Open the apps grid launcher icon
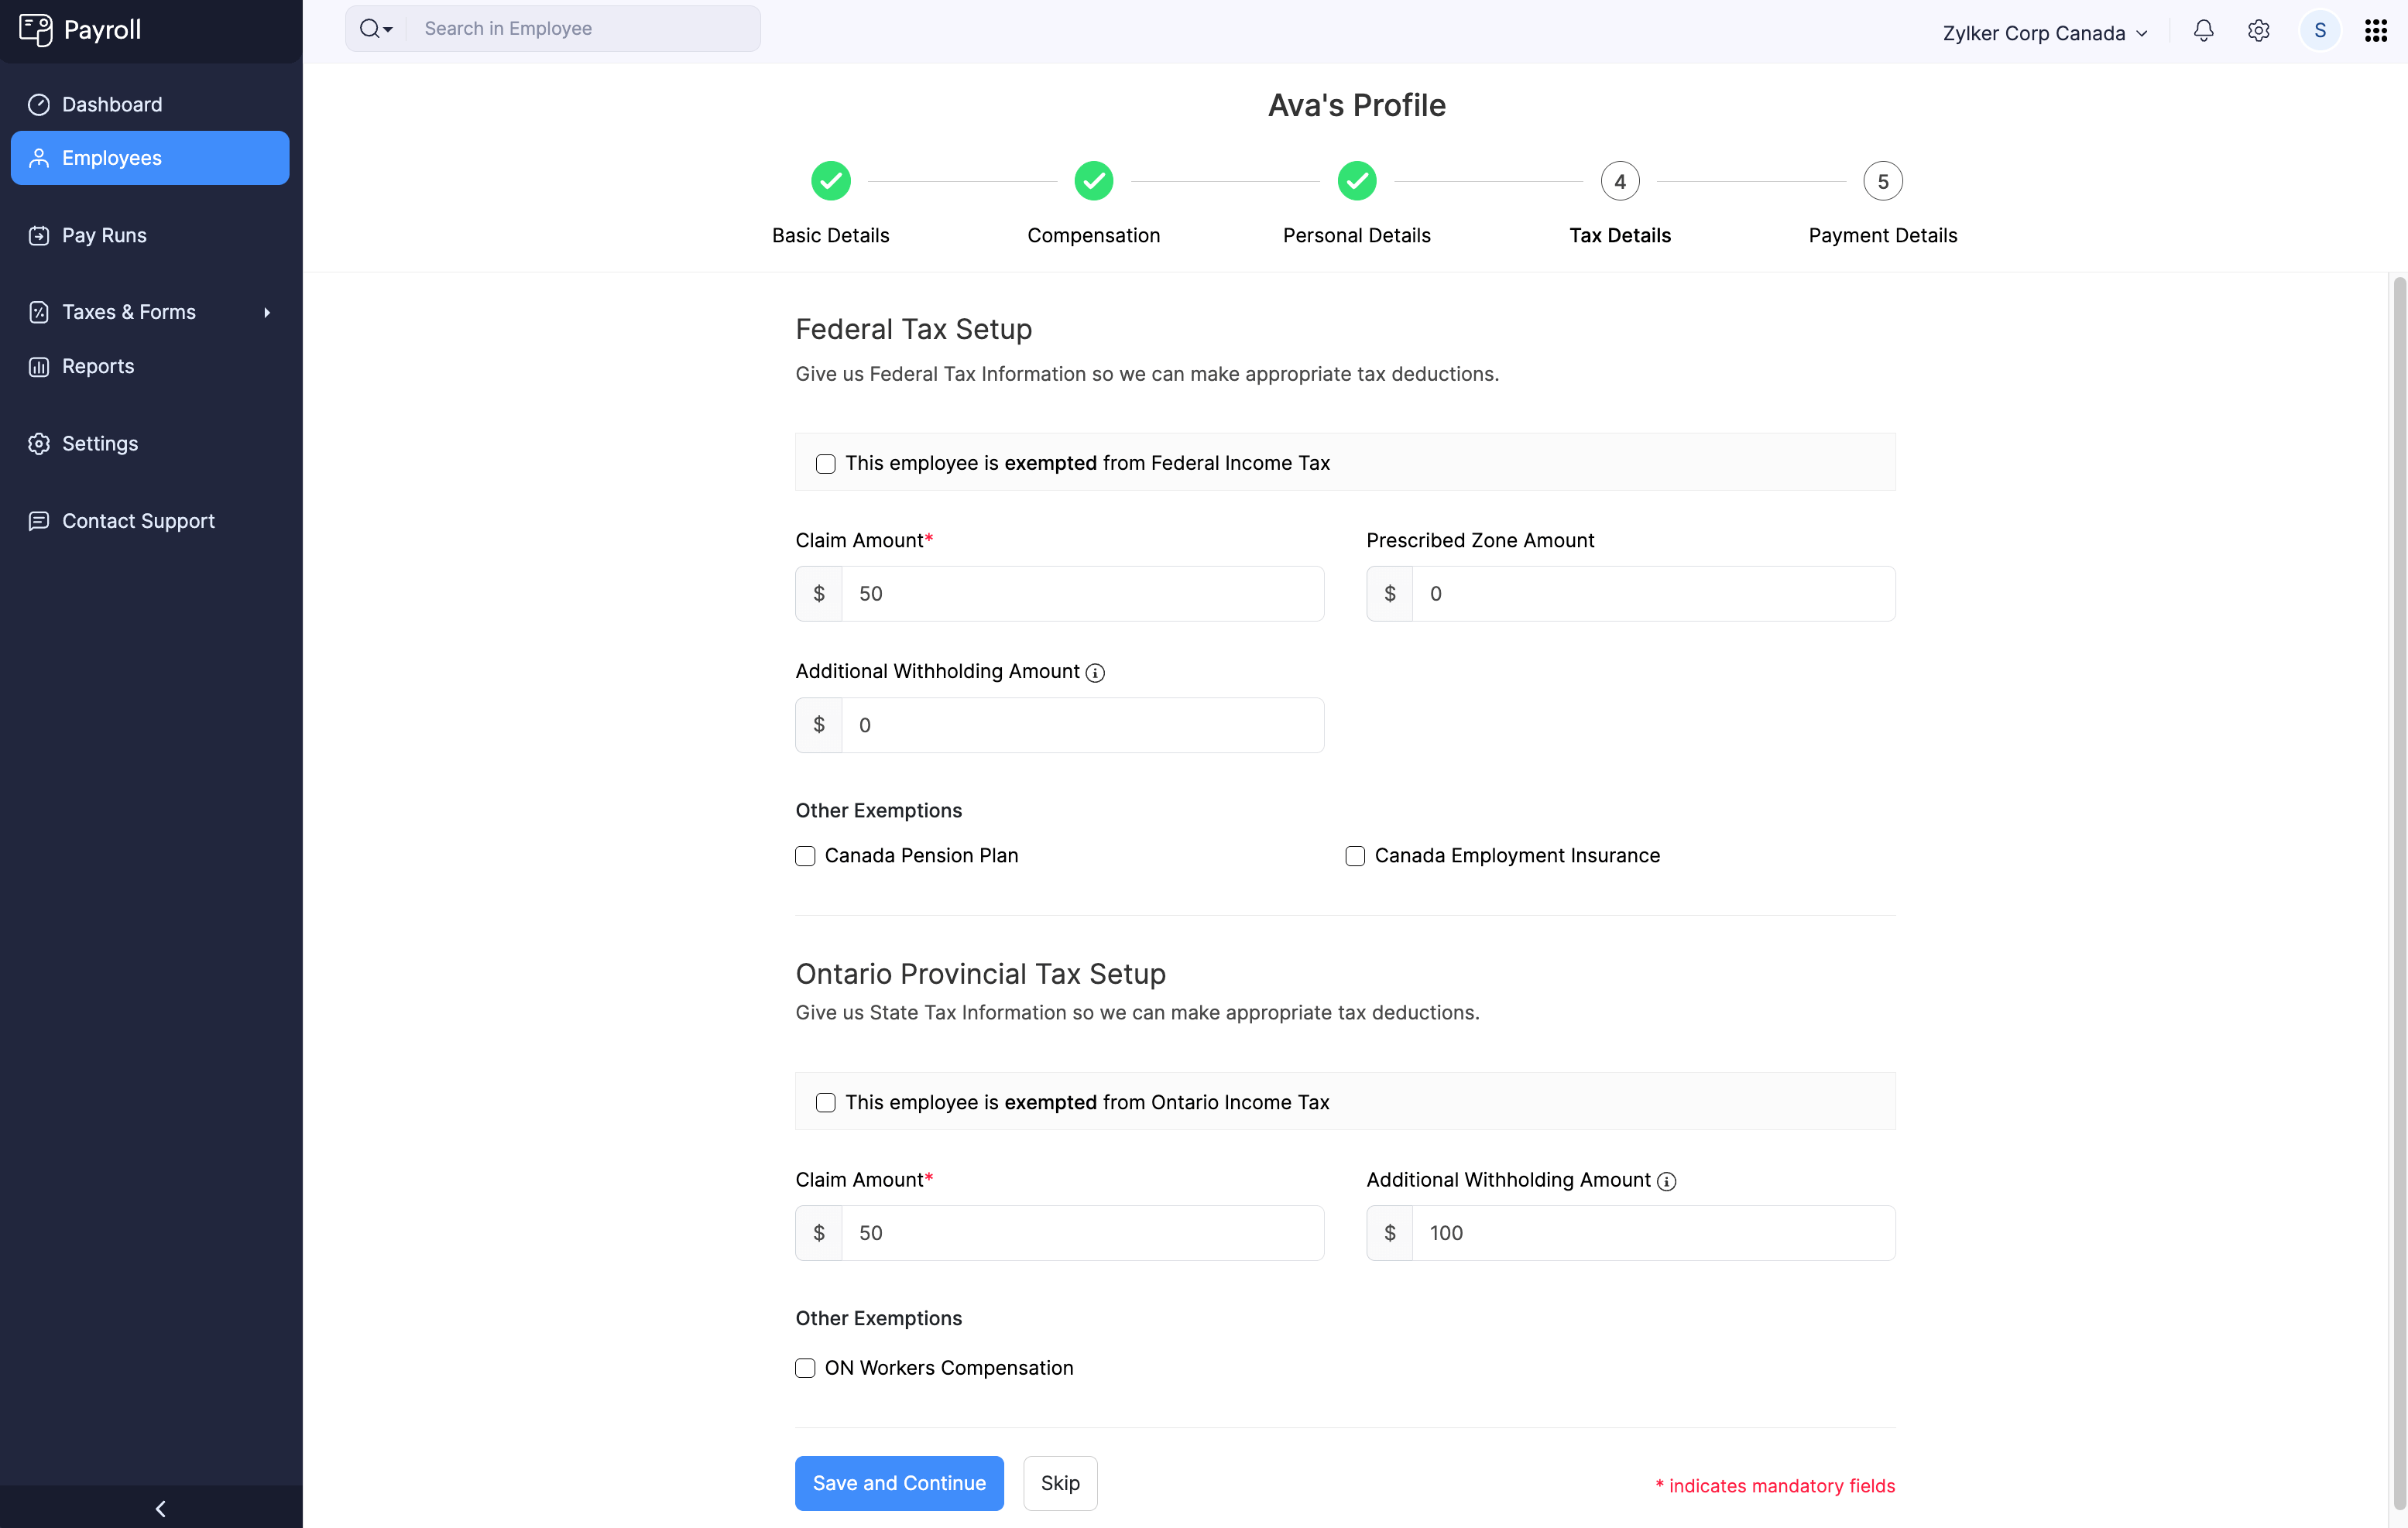The image size is (2408, 1528). point(2375,31)
